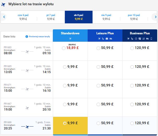Select the Standardowe fare for FR 667 at 19:00

click(x=65, y=104)
